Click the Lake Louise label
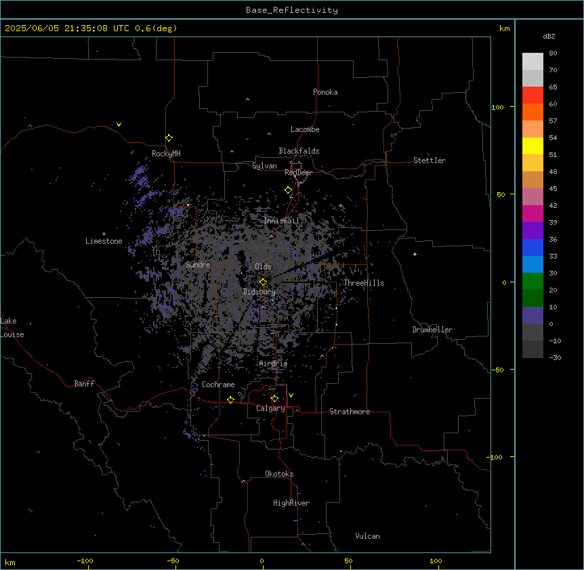This screenshot has height=570, width=584. (12, 328)
